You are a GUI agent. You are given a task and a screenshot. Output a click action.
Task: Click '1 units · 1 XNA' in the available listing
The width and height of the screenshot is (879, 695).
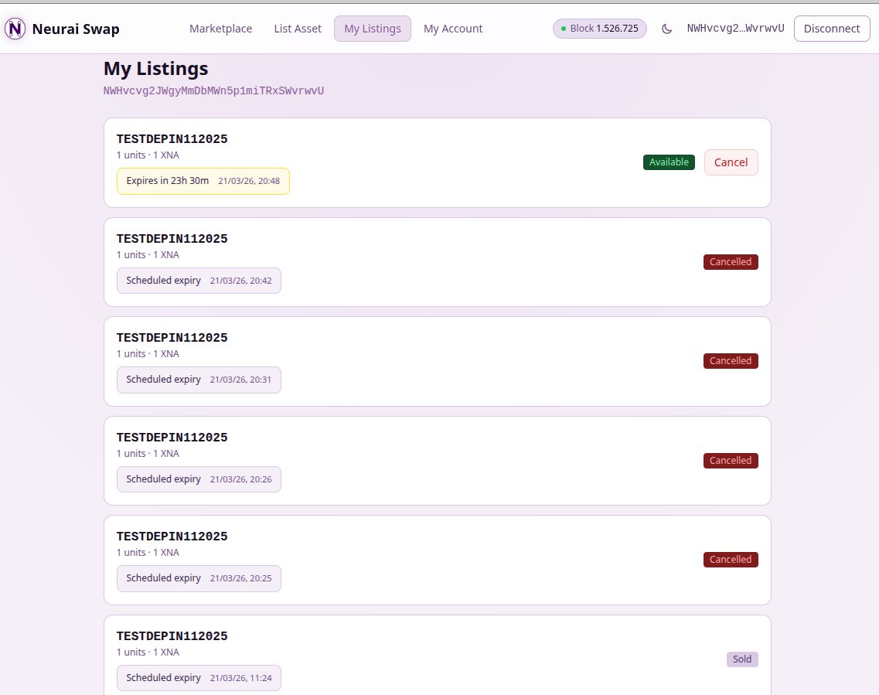point(148,155)
